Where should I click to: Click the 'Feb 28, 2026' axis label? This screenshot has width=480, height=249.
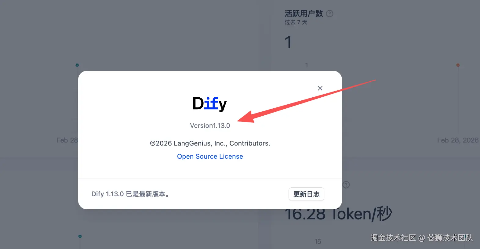458,140
